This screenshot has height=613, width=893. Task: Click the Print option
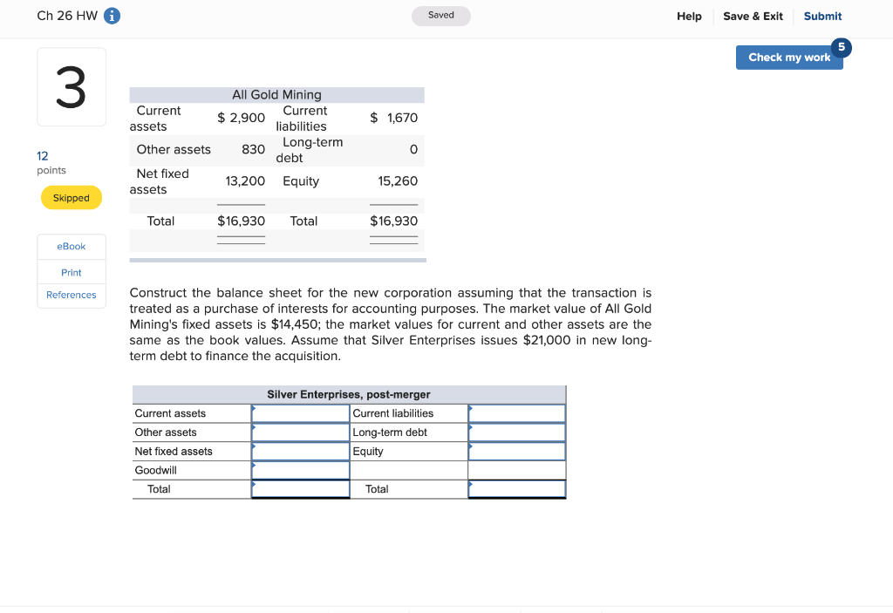click(71, 272)
